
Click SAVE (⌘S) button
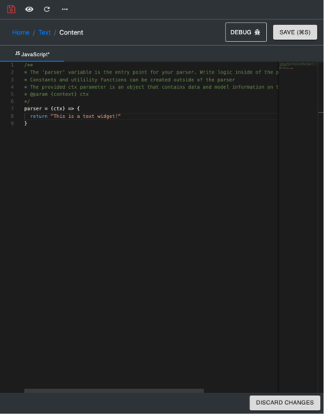coord(295,32)
